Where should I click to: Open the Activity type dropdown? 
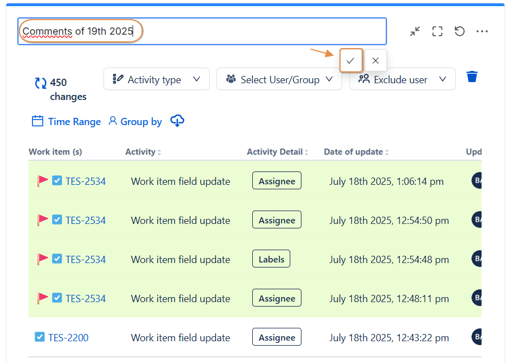(156, 79)
